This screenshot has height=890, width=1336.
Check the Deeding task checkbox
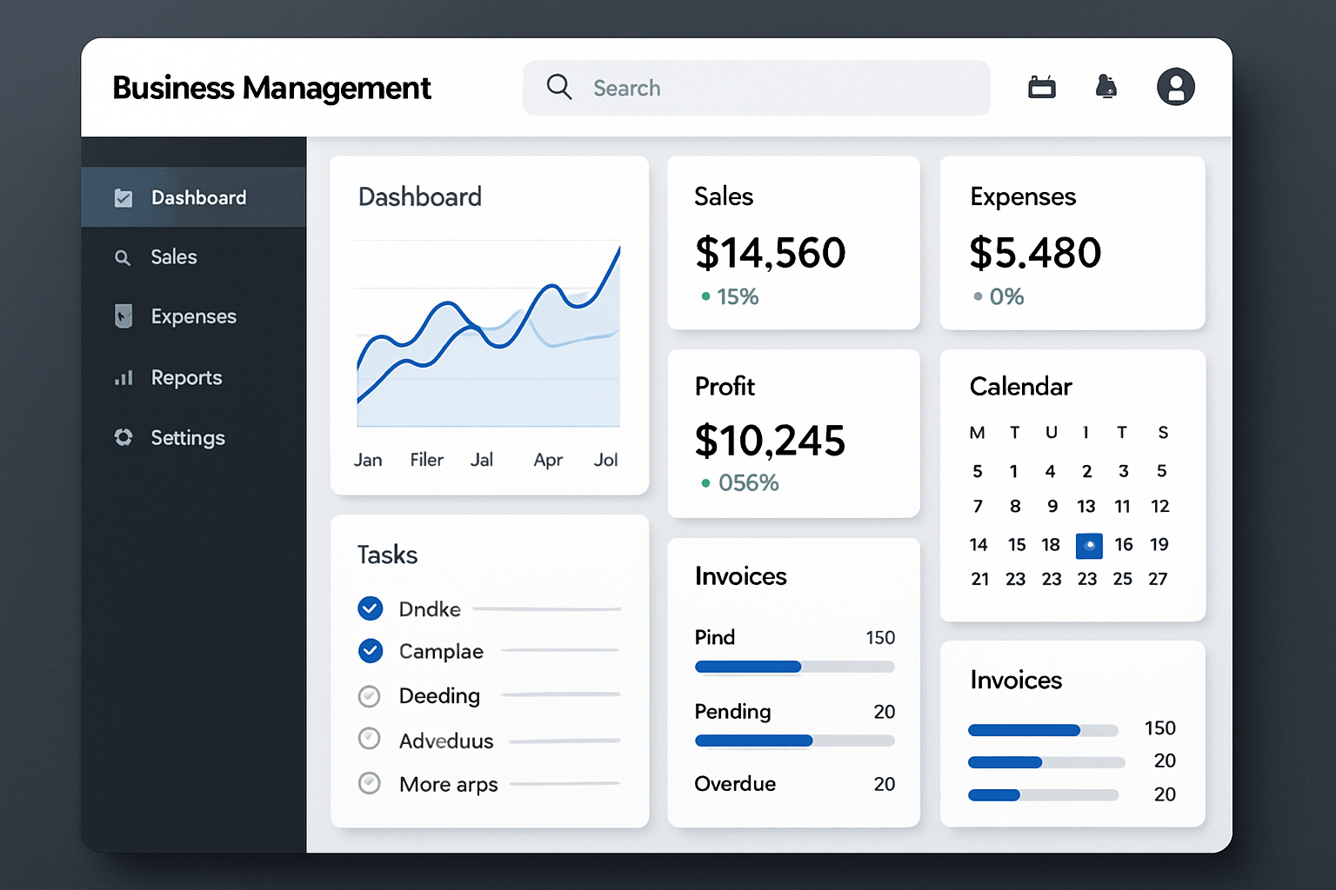370,695
